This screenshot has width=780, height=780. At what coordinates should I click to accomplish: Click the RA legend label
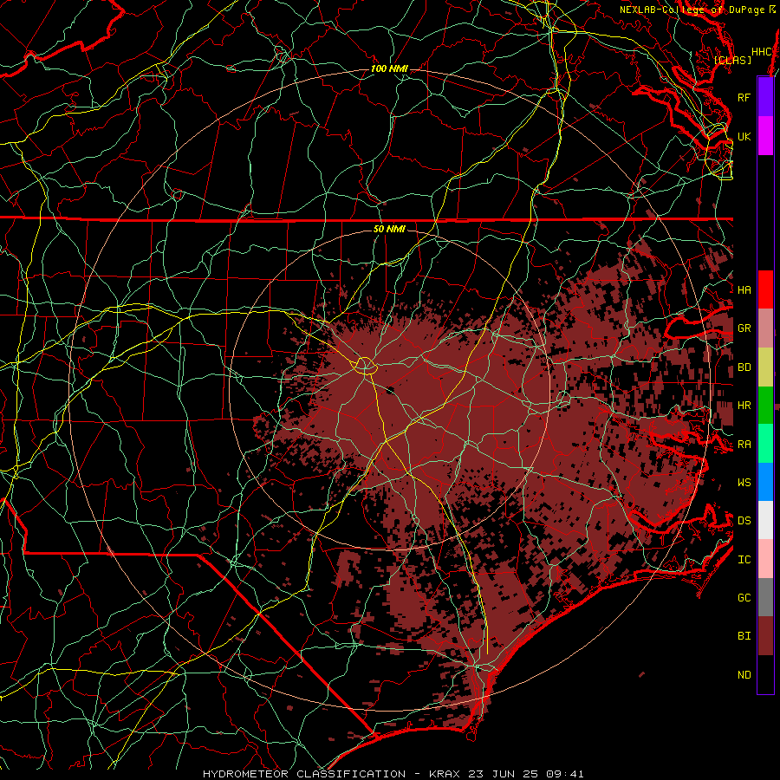click(x=744, y=444)
